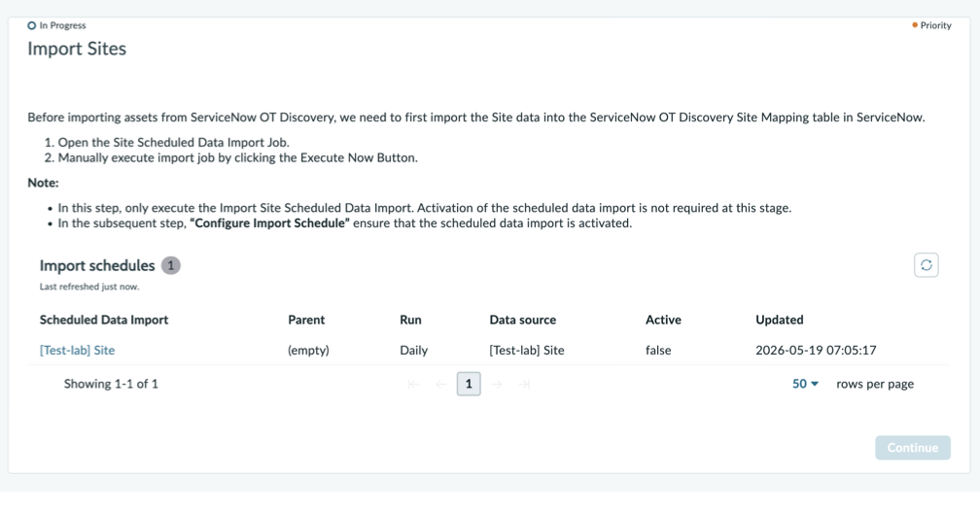This screenshot has width=980, height=509.
Task: Click the Scheduled Data Import column header
Action: pyautogui.click(x=104, y=320)
